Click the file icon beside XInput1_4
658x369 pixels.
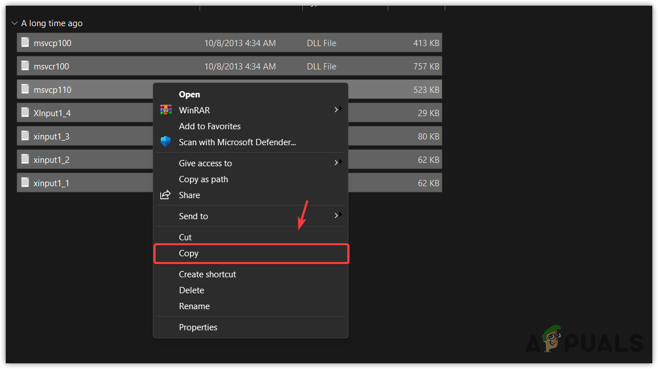[25, 113]
